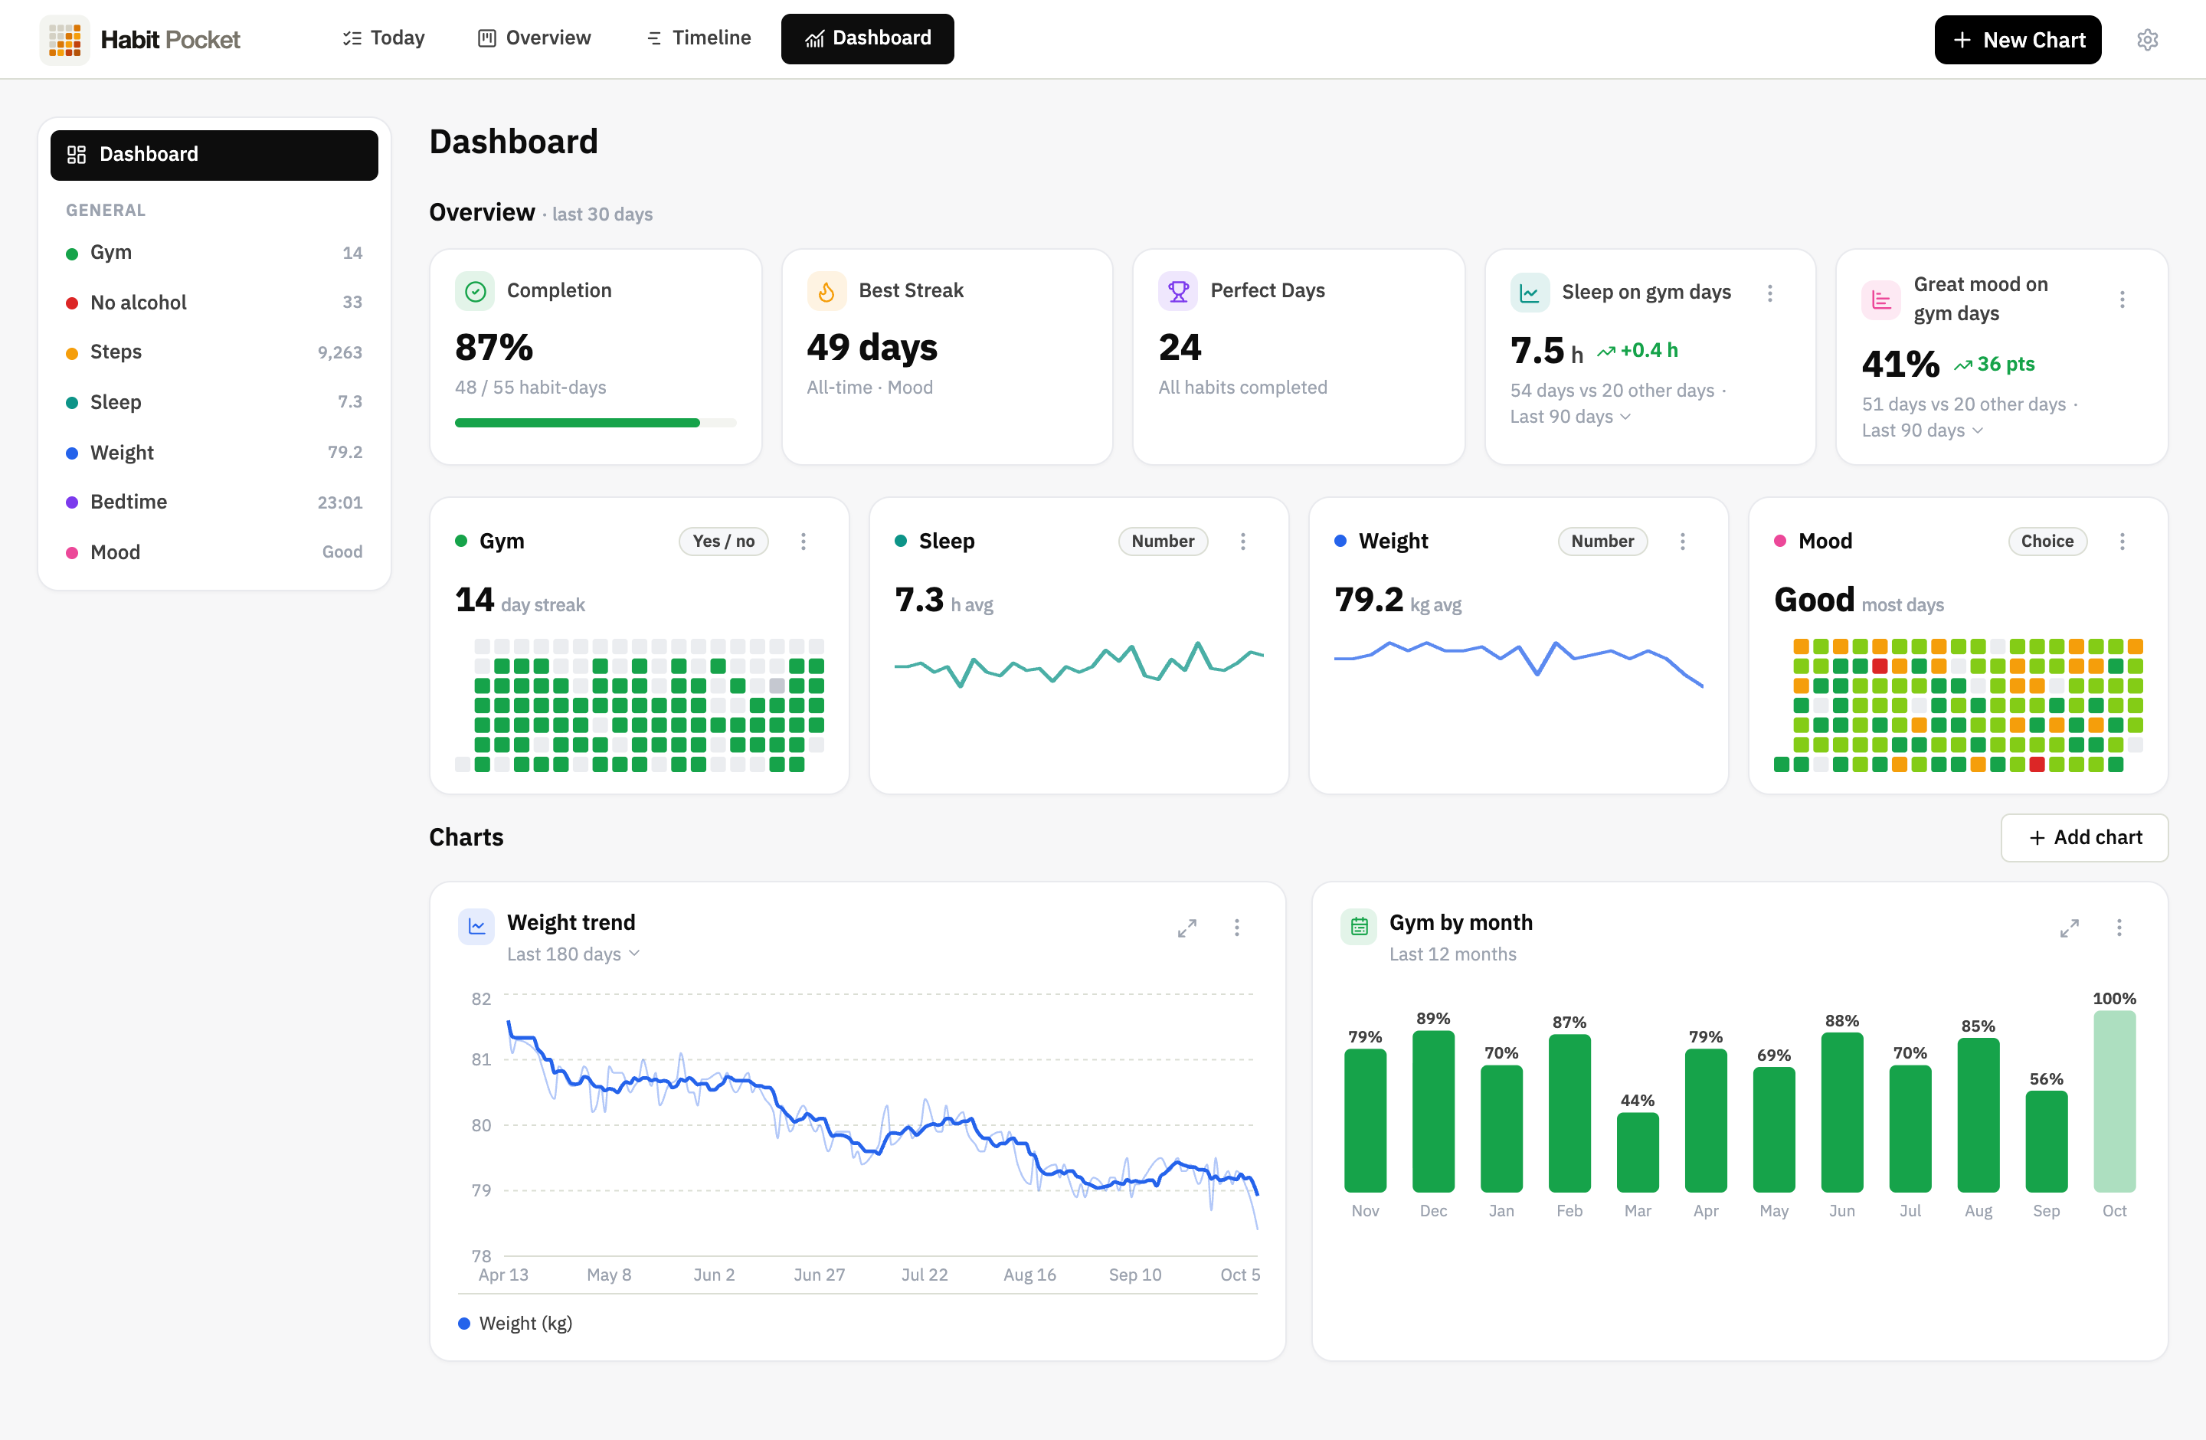The width and height of the screenshot is (2206, 1440).
Task: Open the Mood habit in sidebar
Action: pos(214,552)
